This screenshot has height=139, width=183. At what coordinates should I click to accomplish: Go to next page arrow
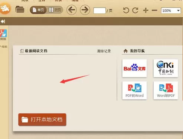point(85,10)
